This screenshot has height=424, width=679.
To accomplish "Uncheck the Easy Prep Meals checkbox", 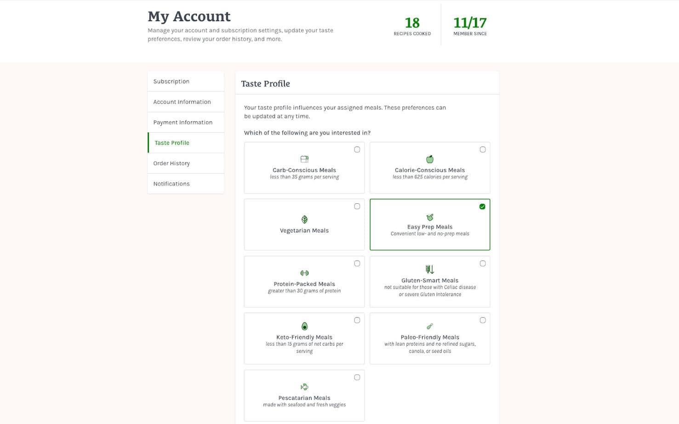I will pyautogui.click(x=482, y=206).
